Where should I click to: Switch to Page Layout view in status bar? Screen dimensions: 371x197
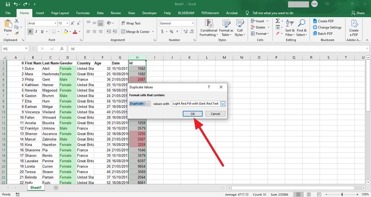[x=309, y=194]
